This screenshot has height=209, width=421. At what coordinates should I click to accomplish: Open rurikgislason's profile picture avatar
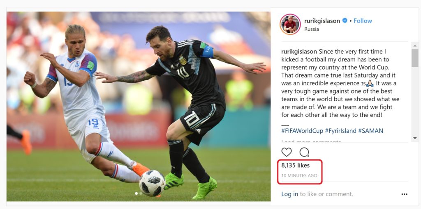[x=290, y=24]
